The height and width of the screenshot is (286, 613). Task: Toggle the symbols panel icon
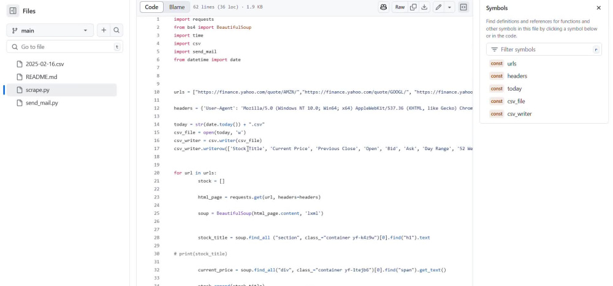(x=463, y=7)
